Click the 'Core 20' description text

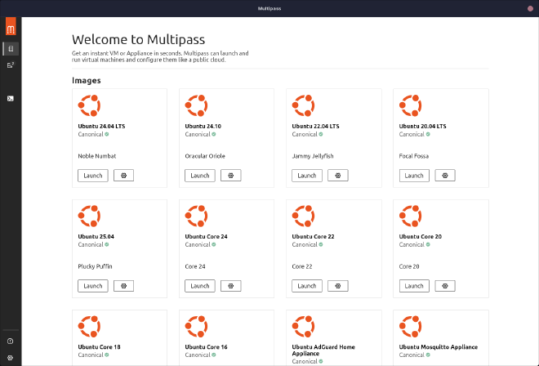[409, 266]
